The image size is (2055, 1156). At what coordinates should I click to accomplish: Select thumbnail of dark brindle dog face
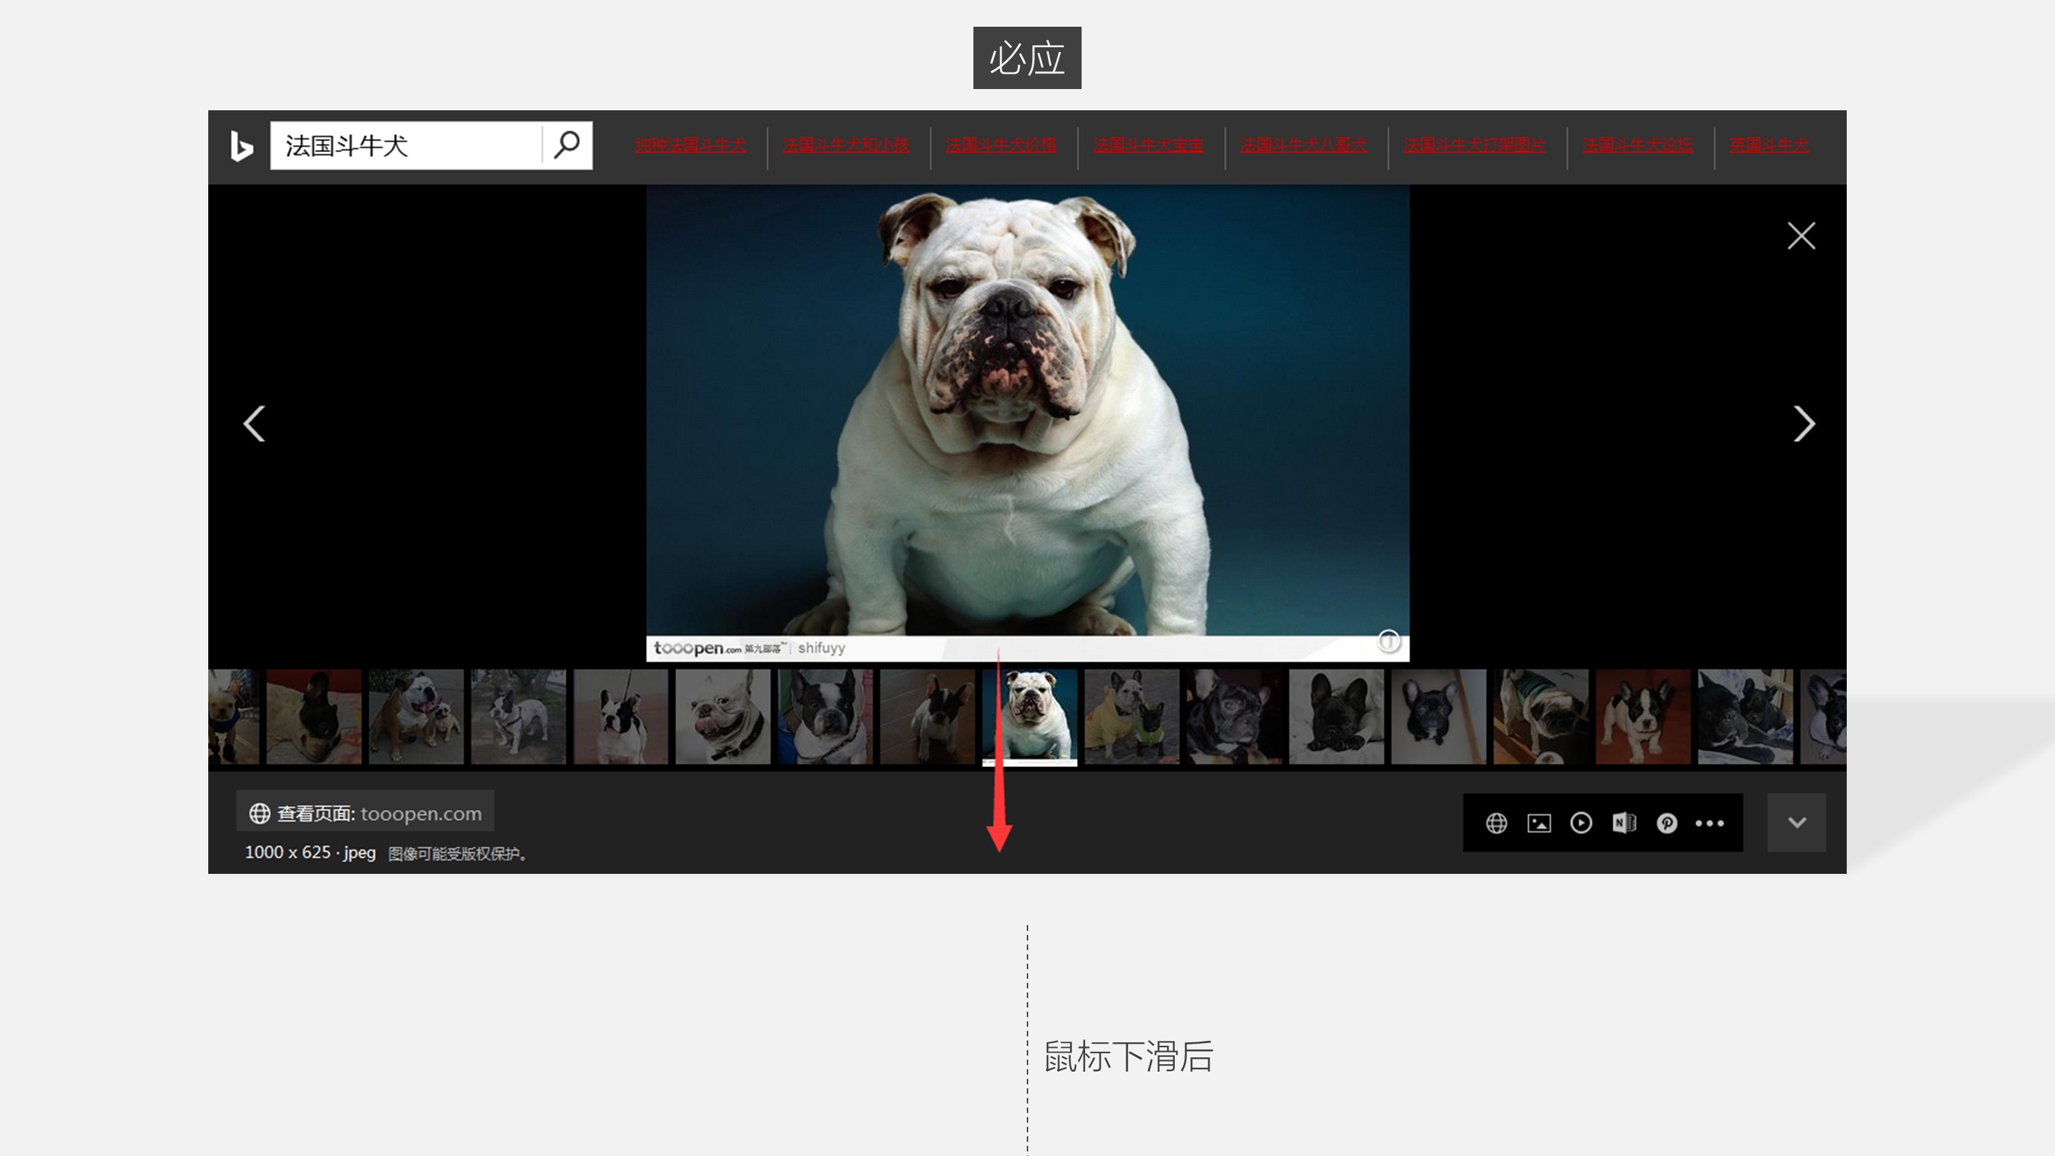(1234, 716)
